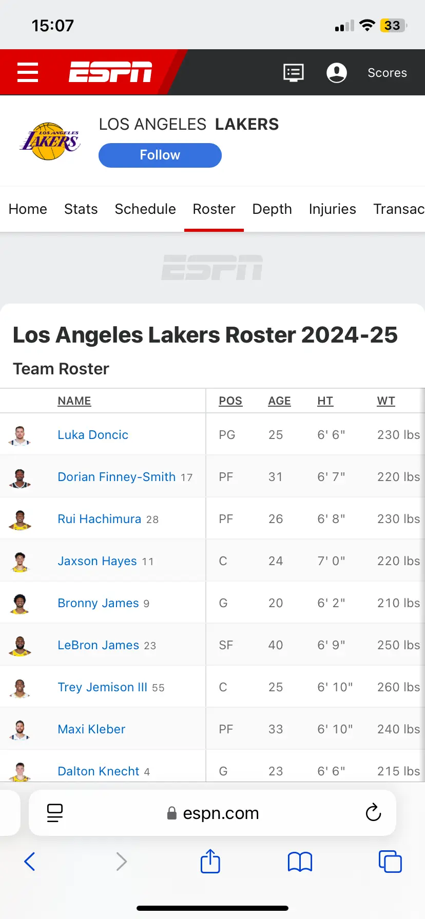Viewport: 425px width, 919px height.
Task: Switch to the Injuries tab
Action: click(332, 209)
